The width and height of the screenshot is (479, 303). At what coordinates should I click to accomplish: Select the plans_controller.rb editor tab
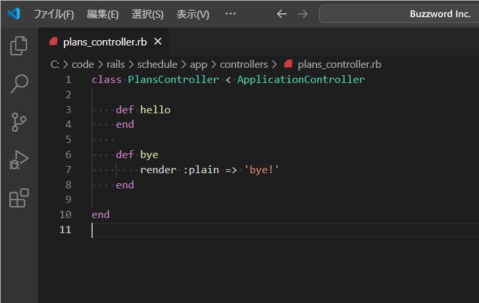point(105,41)
